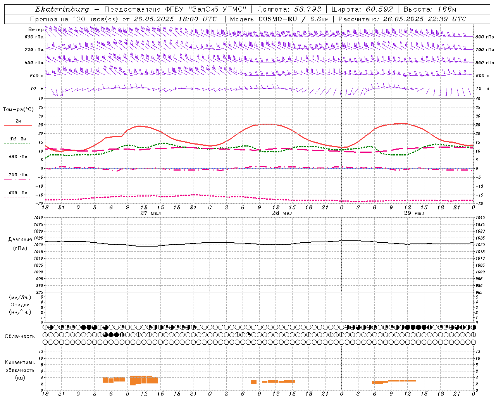The height and width of the screenshot is (397, 496).
Task: Click the left 850 гПа wind level label
Action: click(x=34, y=62)
